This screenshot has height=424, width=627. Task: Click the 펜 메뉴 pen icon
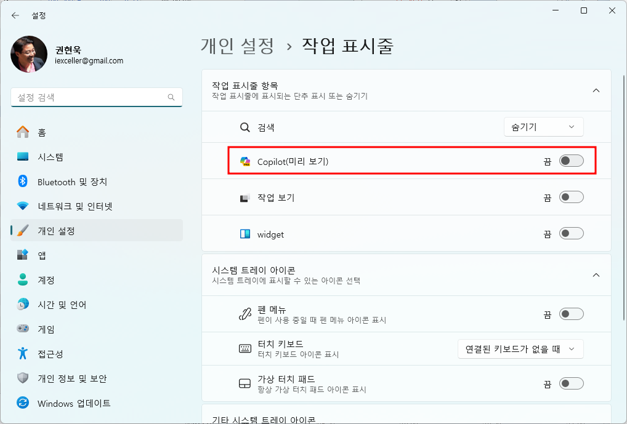tap(245, 314)
